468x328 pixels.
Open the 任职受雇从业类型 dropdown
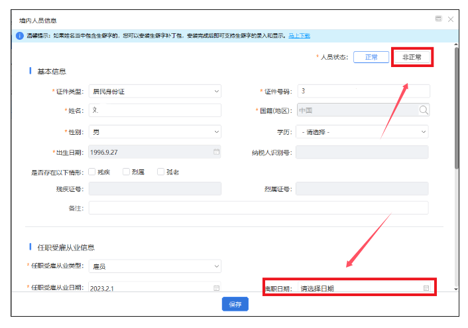pos(155,266)
